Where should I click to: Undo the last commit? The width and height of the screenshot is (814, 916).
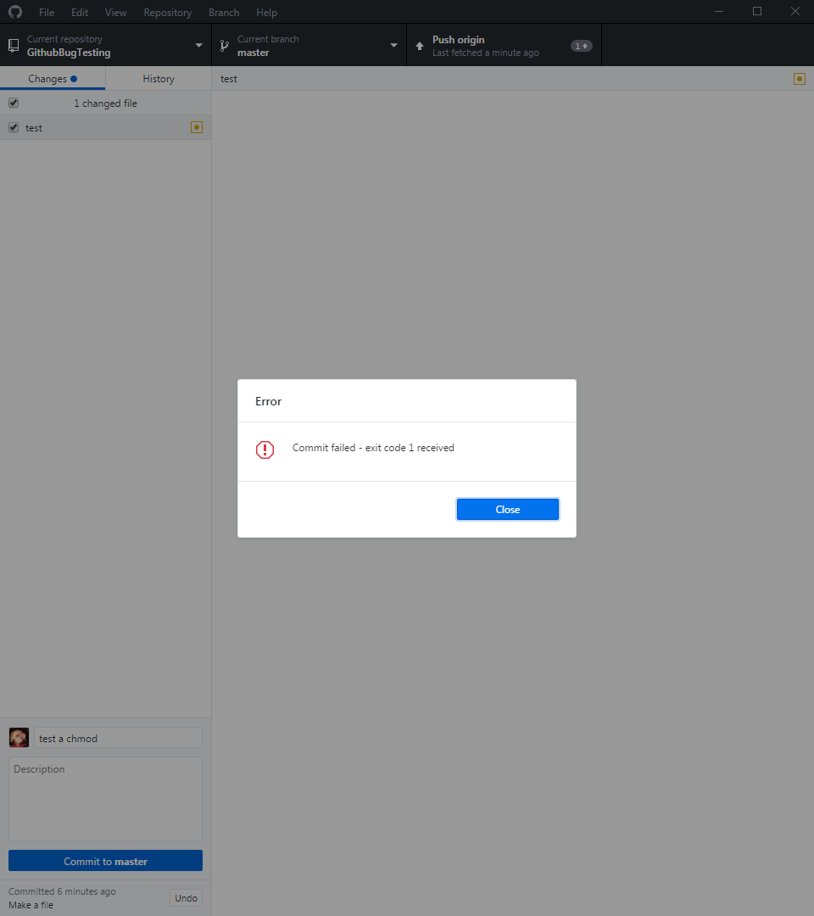pos(186,898)
